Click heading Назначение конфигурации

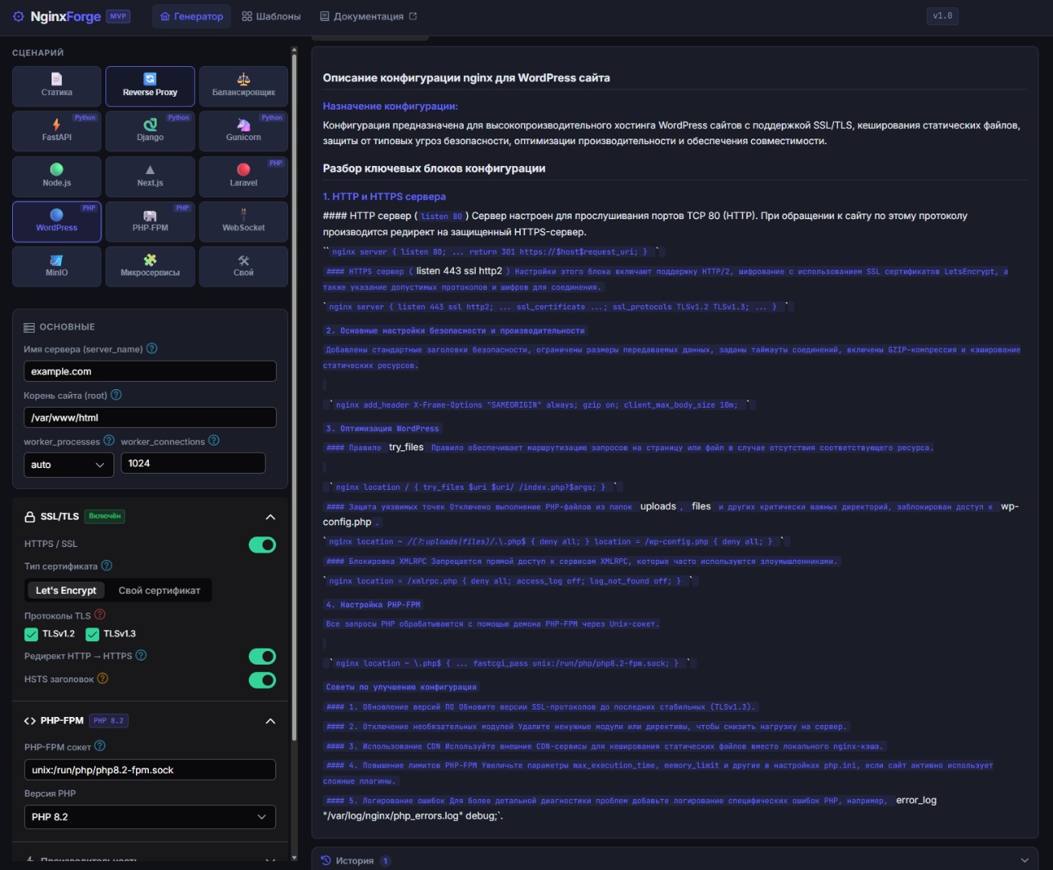(390, 106)
